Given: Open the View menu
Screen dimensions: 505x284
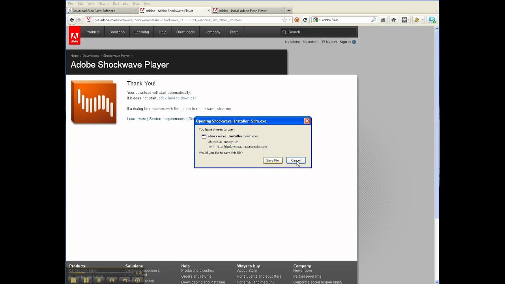Looking at the screenshot, I should pos(91,4).
